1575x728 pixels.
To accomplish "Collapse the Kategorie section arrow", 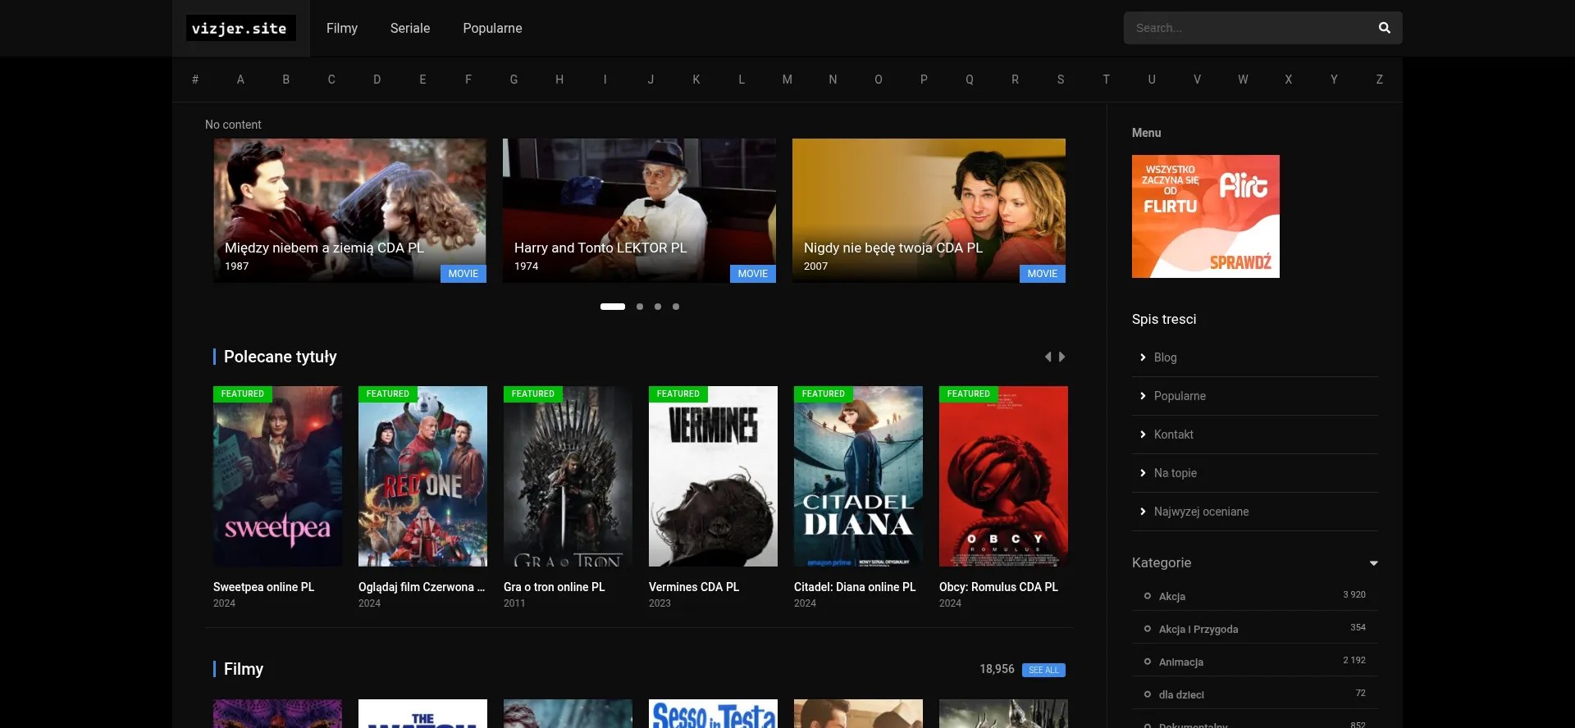I will click(x=1374, y=563).
